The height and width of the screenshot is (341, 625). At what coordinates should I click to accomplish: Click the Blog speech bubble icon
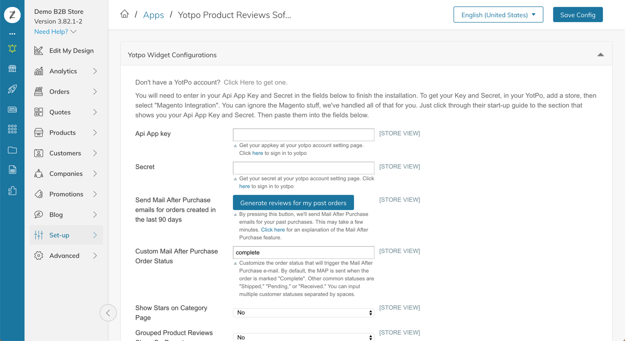point(39,214)
